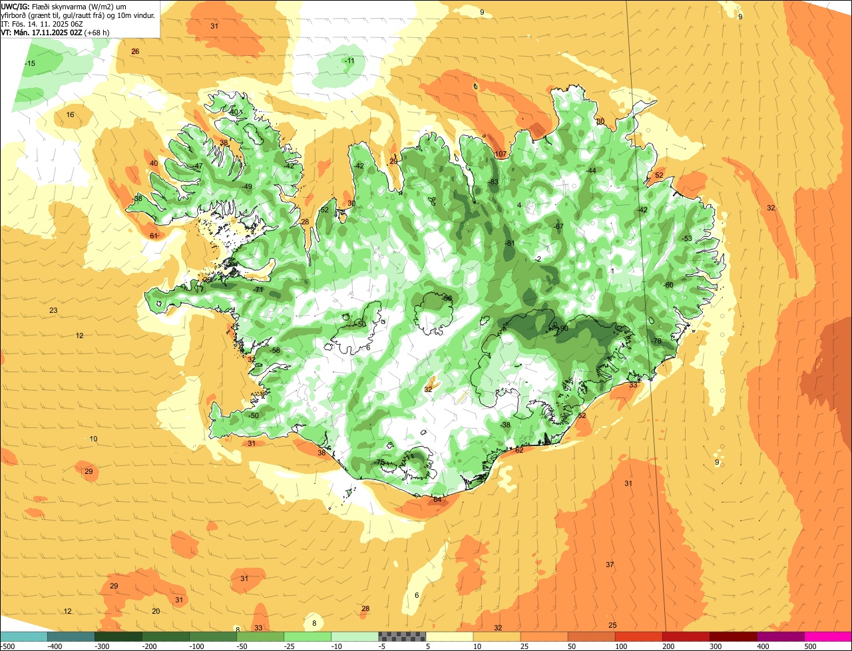Select the darkest green swatch between -300 and -200

coord(118,636)
